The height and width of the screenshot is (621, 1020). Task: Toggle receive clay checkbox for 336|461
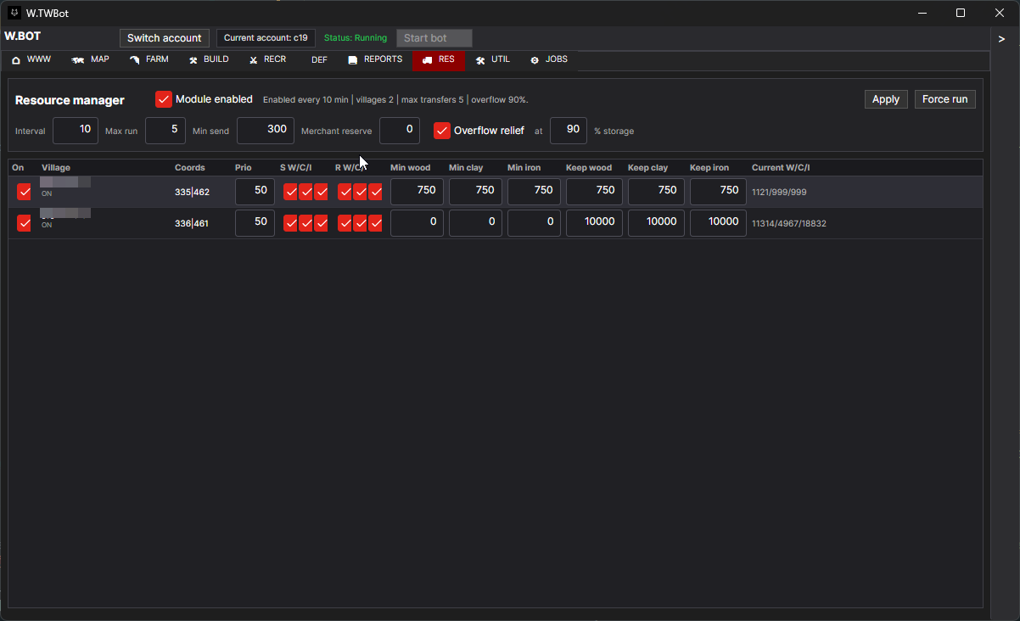361,223
